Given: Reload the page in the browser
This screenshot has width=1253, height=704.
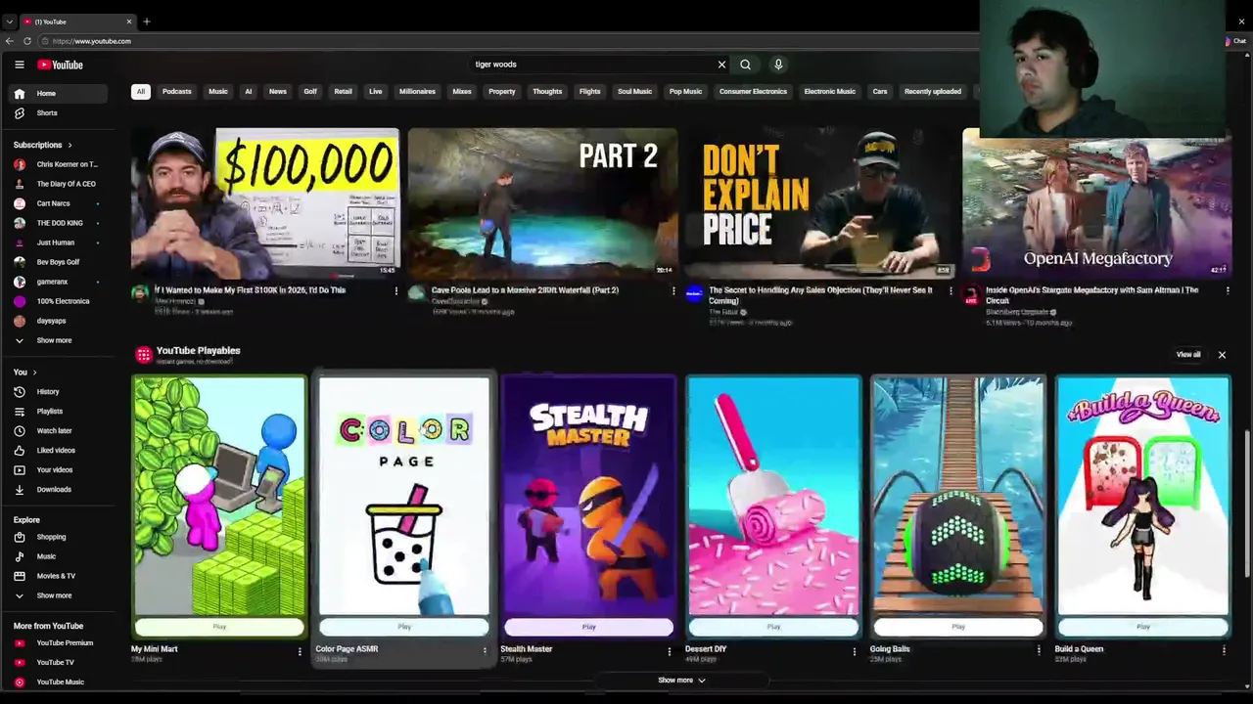Looking at the screenshot, I should pos(27,41).
